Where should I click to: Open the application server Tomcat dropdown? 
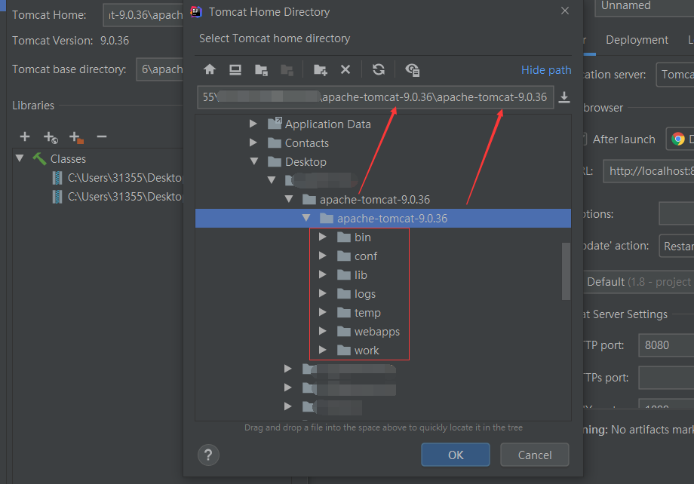pos(675,75)
